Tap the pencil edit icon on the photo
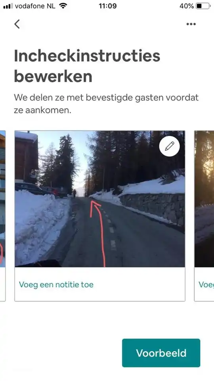 click(x=169, y=146)
